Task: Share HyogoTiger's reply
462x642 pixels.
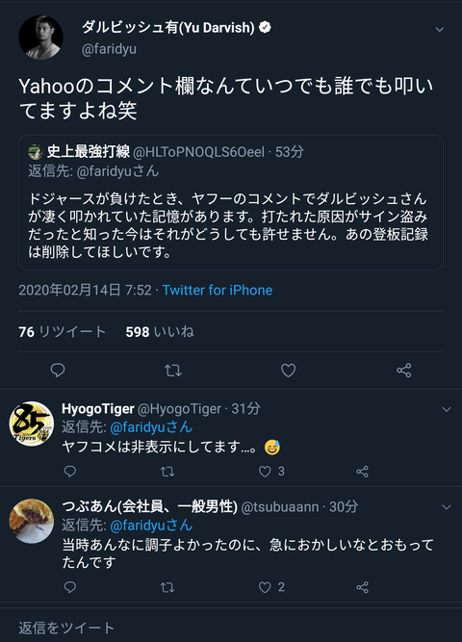Action: tap(362, 472)
